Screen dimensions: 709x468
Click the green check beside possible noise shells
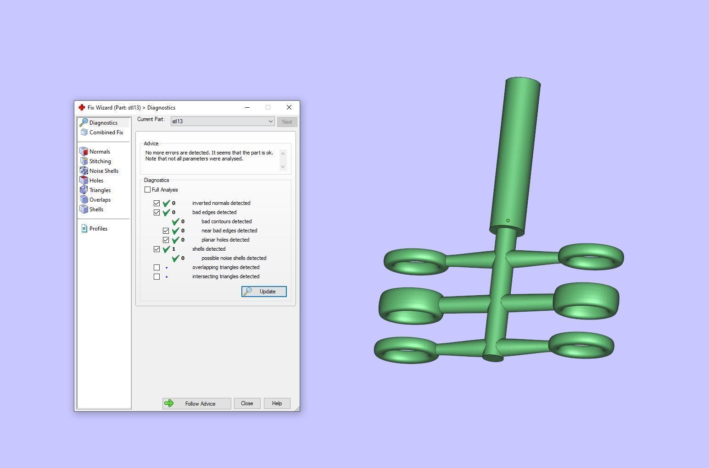176,258
